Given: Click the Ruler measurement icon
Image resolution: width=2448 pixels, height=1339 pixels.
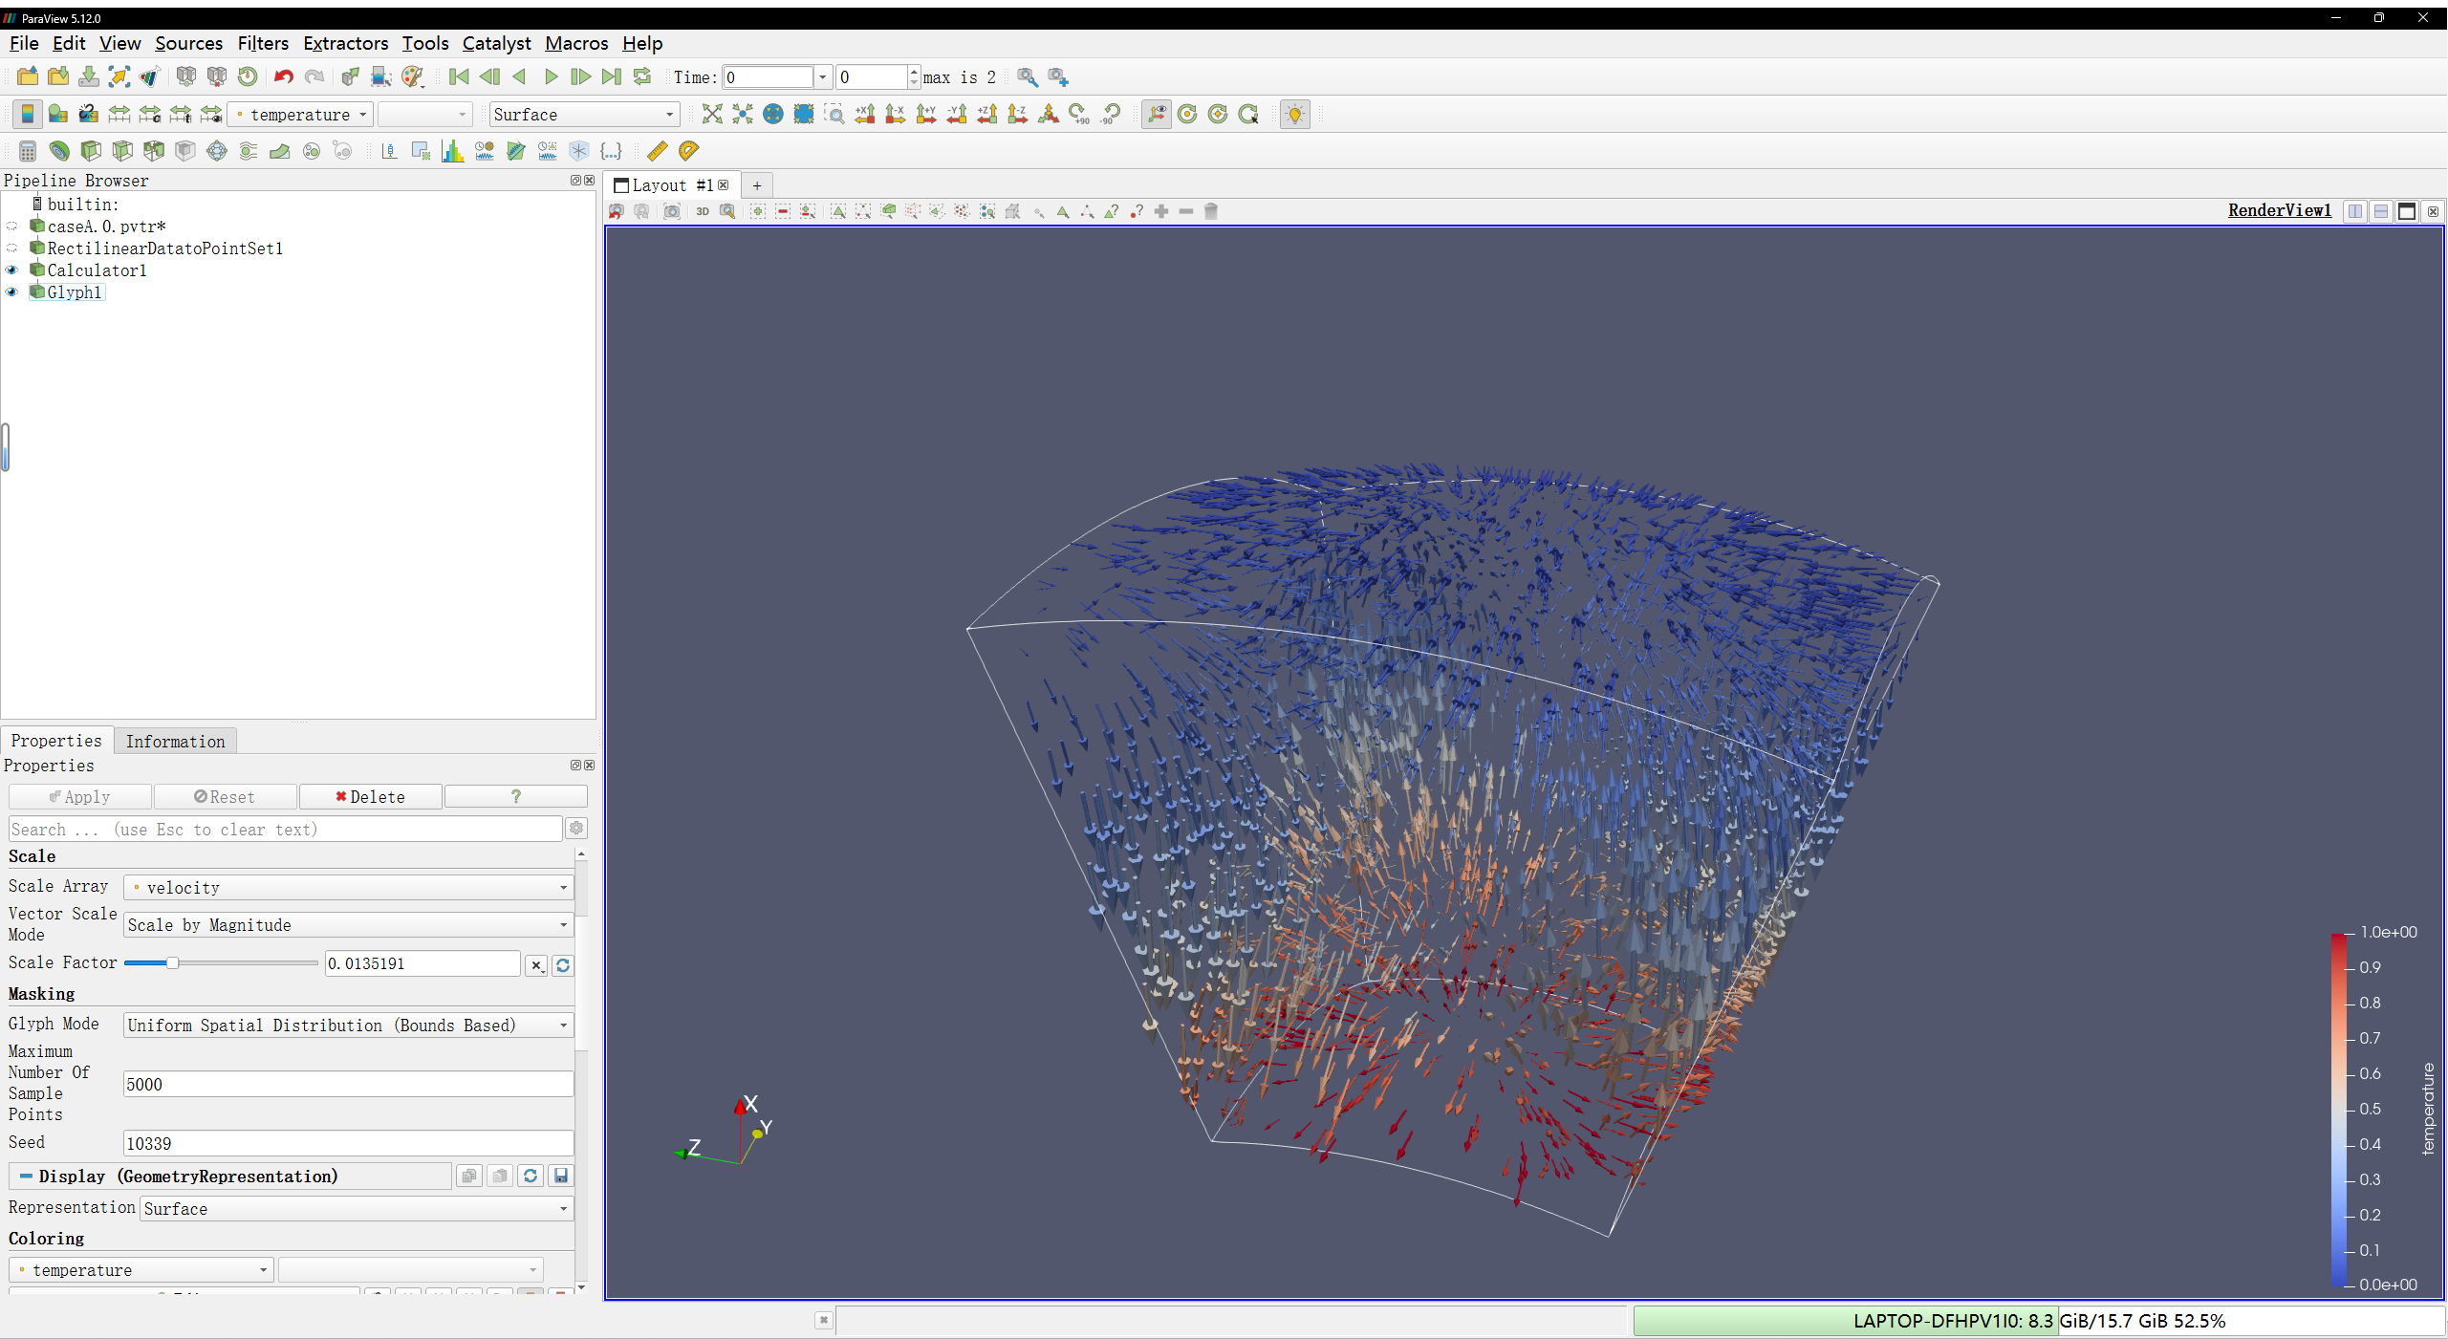Looking at the screenshot, I should click(x=658, y=151).
